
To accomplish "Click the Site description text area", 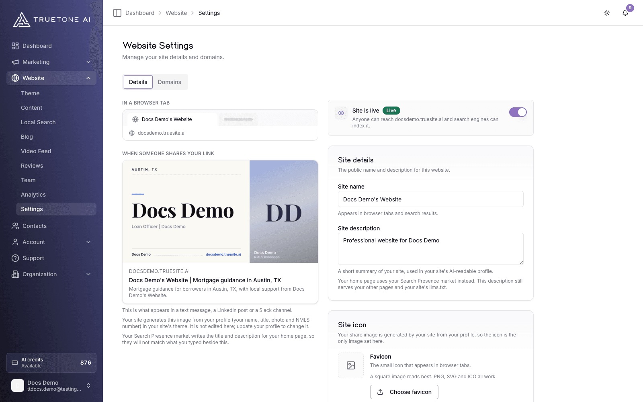I will pos(431,249).
